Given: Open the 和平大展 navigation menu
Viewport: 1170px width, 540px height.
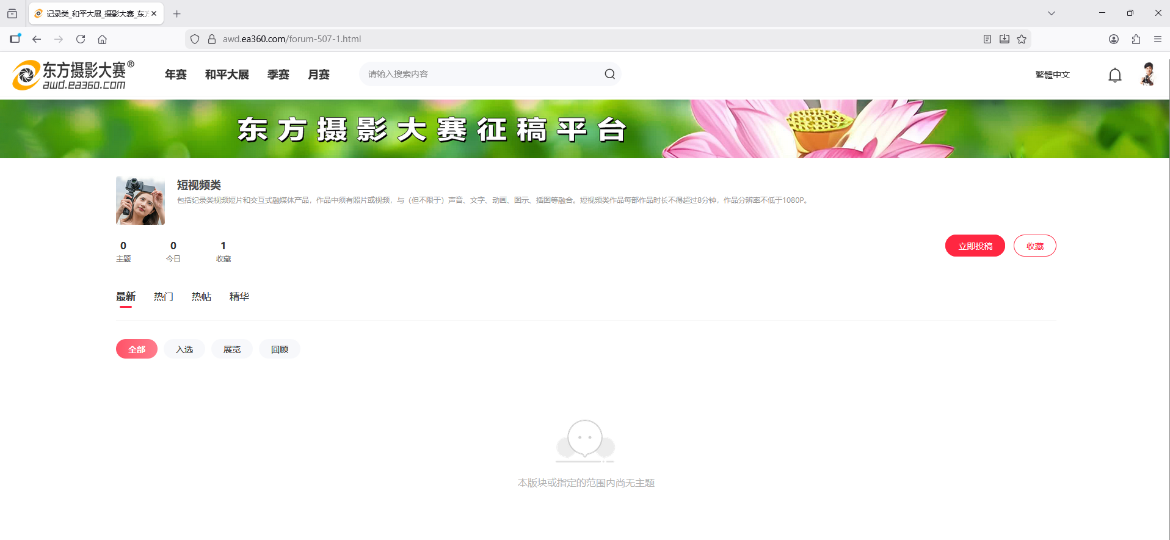Looking at the screenshot, I should (x=227, y=75).
